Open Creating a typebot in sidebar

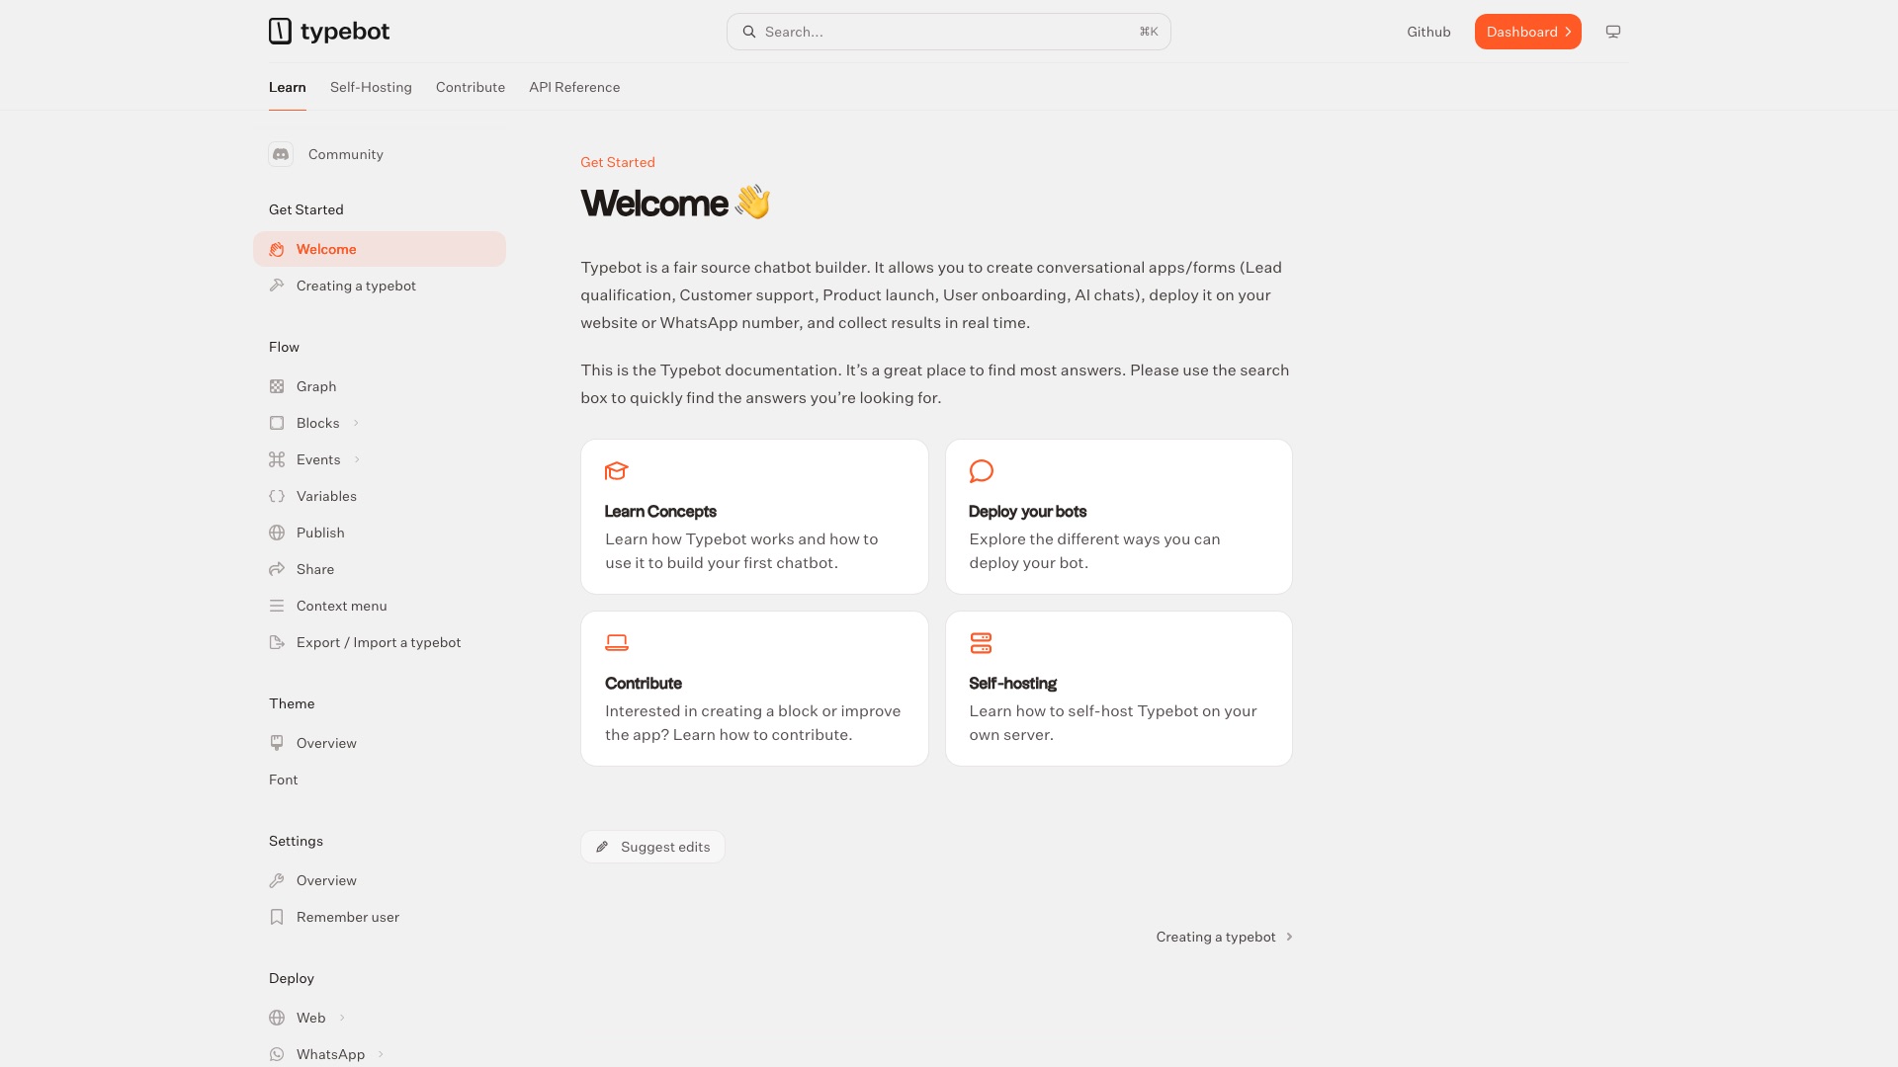tap(380, 286)
